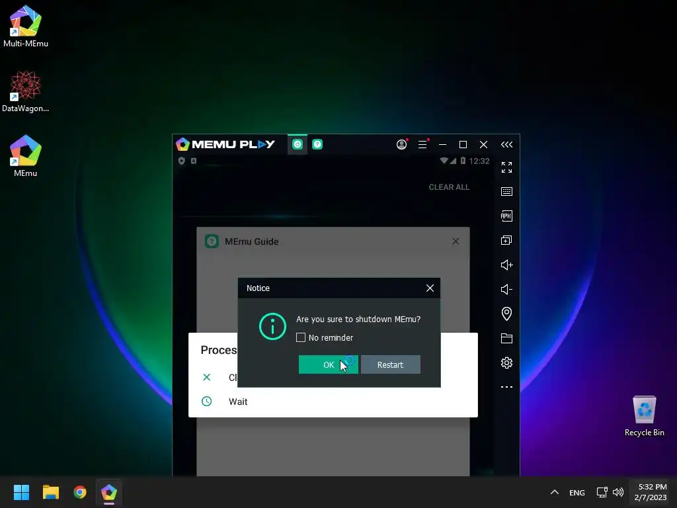The height and width of the screenshot is (508, 677).
Task: Open the date and time panel
Action: click(x=651, y=492)
